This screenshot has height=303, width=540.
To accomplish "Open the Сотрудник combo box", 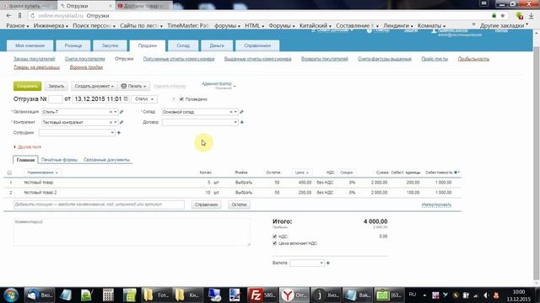I will 77,133.
